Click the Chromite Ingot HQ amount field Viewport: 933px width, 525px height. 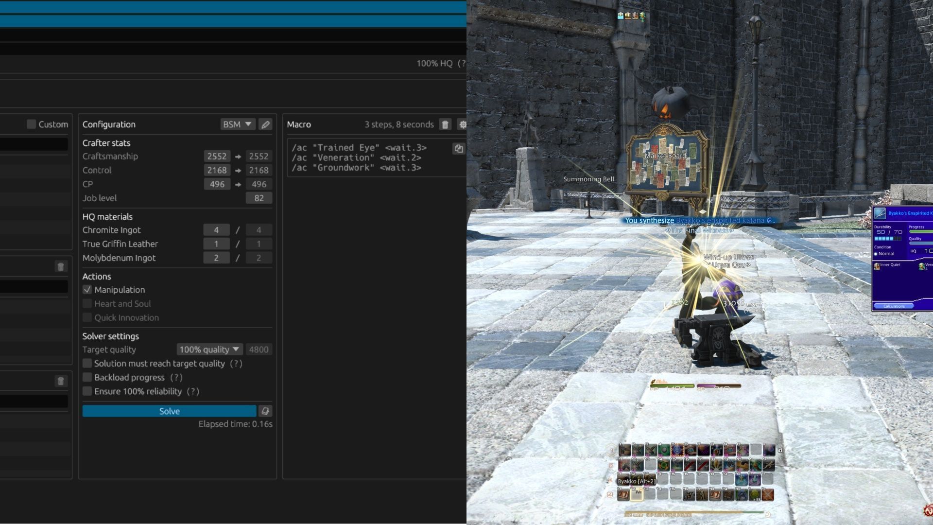tap(216, 230)
